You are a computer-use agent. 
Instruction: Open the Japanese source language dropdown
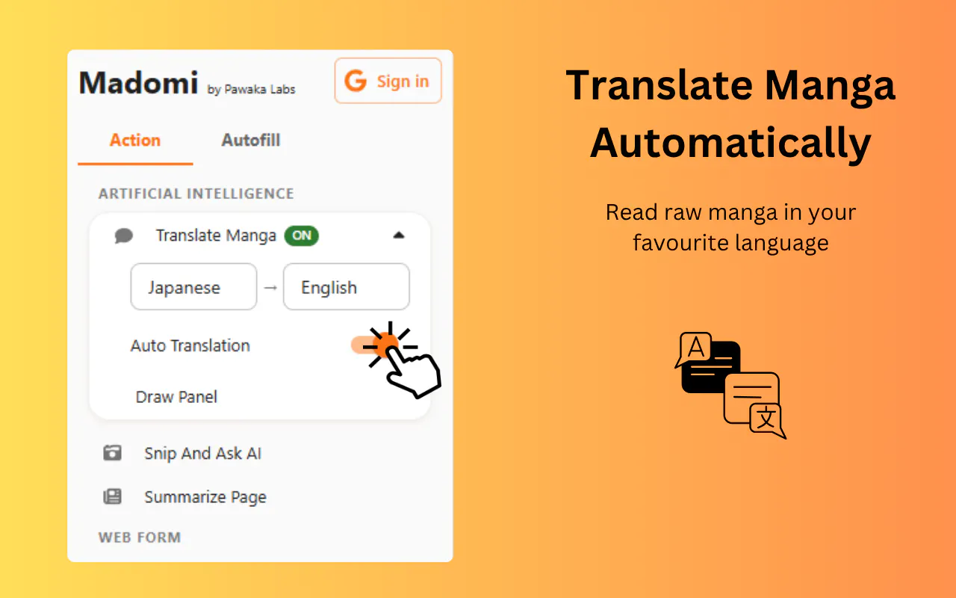[193, 286]
